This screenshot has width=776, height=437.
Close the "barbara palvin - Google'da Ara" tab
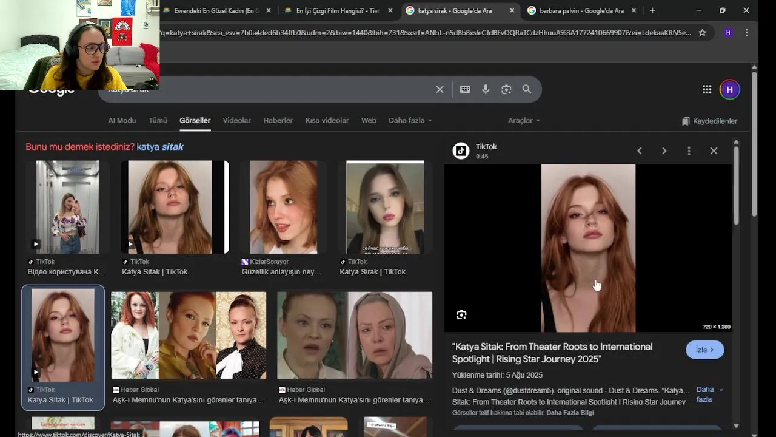click(x=634, y=10)
